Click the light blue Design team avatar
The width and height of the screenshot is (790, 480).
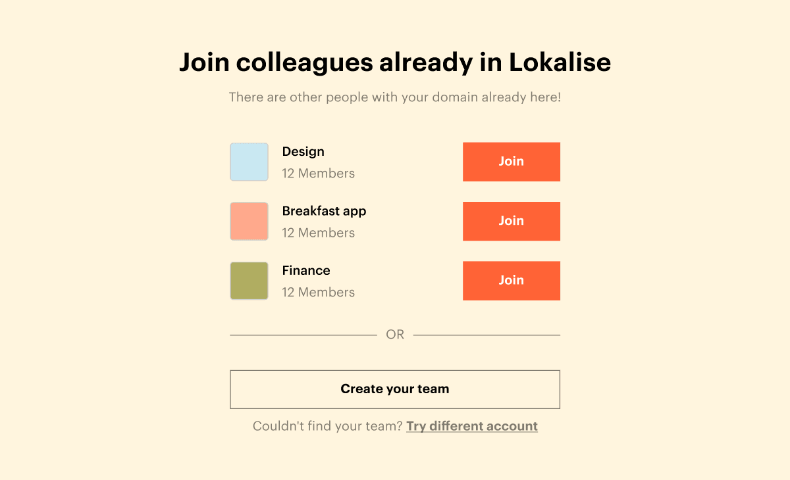point(249,162)
